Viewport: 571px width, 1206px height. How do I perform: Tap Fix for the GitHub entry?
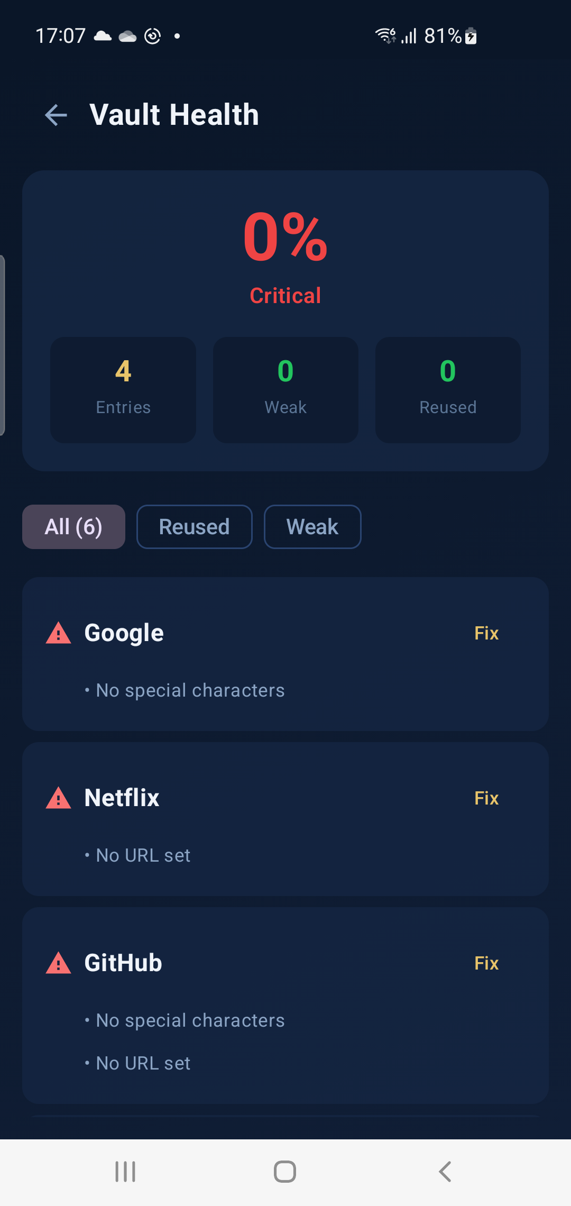[x=486, y=963]
